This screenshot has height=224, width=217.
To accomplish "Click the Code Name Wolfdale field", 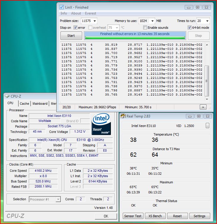I will tap(45, 121).
